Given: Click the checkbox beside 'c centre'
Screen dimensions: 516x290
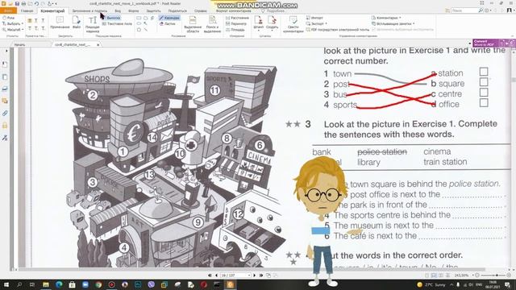Looking at the screenshot, I should point(484,93).
